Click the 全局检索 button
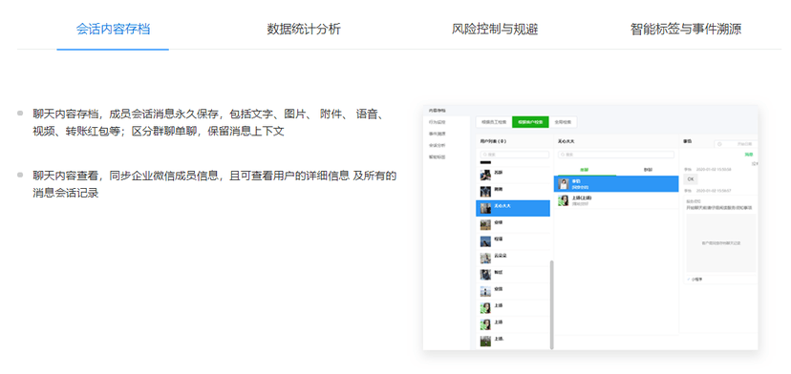Screen dimensions: 791x374 (x=563, y=122)
